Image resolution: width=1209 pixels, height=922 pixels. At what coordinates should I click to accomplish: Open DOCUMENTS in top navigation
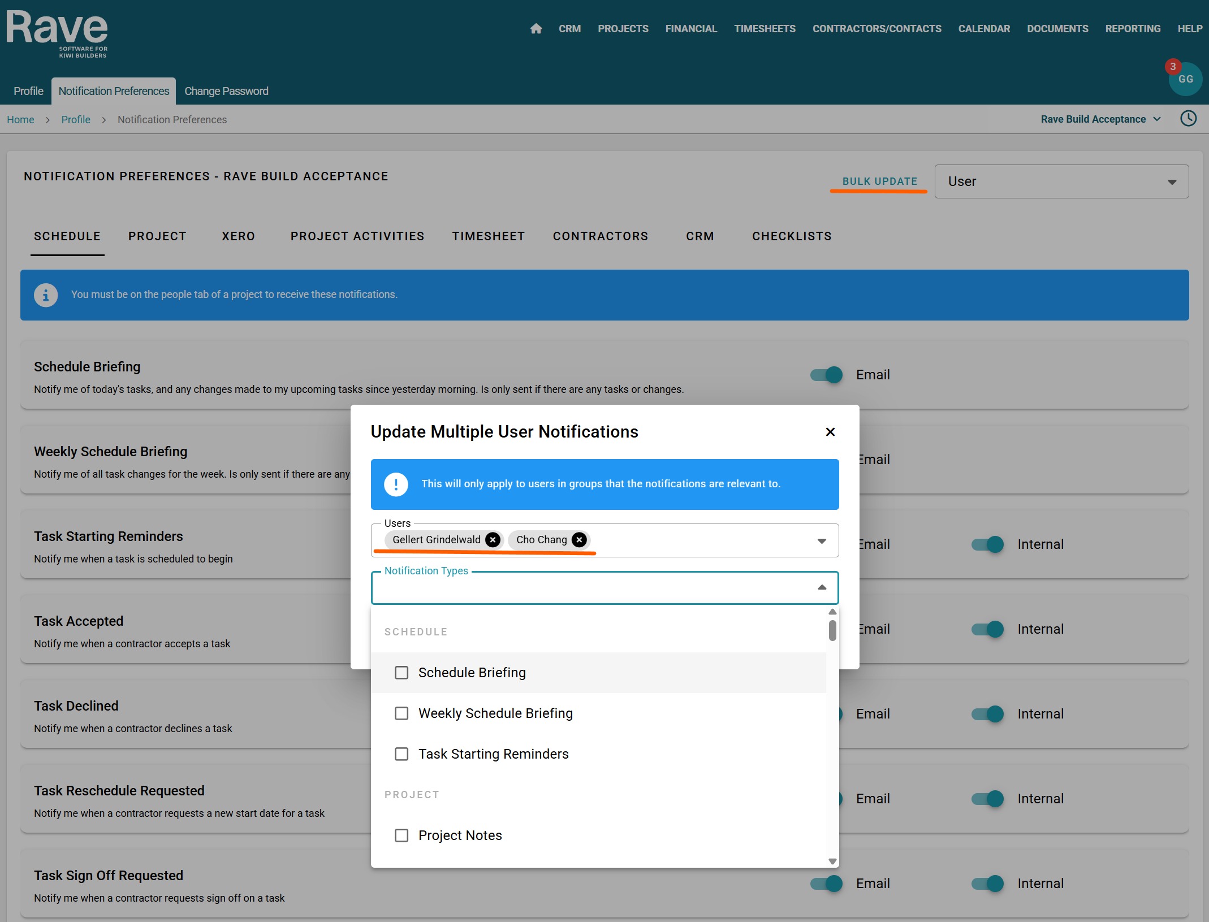1057,29
